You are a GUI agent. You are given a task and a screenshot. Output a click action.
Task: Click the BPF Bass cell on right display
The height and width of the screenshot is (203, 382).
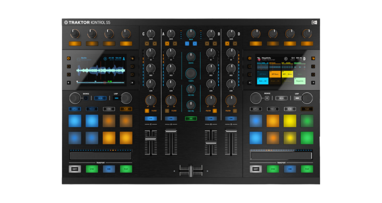[275, 74]
